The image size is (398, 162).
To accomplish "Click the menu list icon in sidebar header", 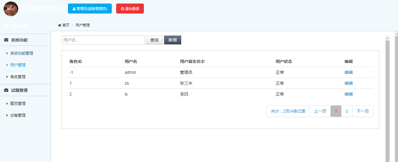I will pos(6,26).
